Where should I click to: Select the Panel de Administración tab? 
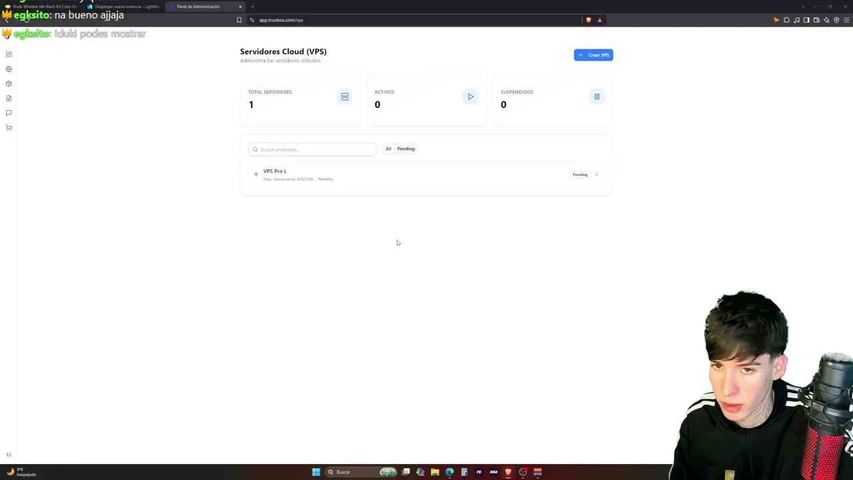(205, 7)
